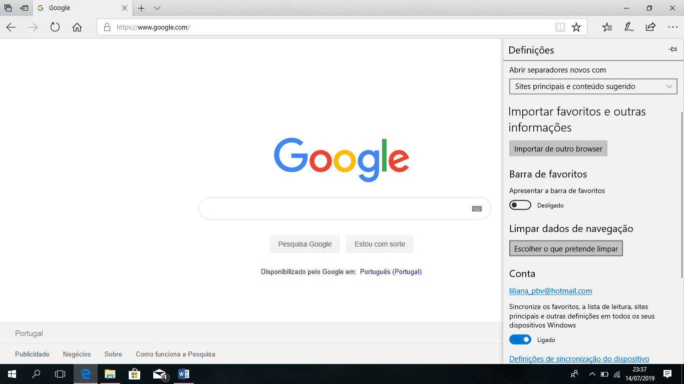The height and width of the screenshot is (384, 684).
Task: Click inside the Google search box
Action: click(325, 208)
